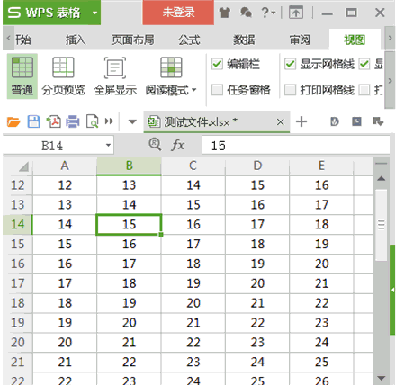Select column C header
Viewport: 396px width, 385px height.
pyautogui.click(x=193, y=166)
